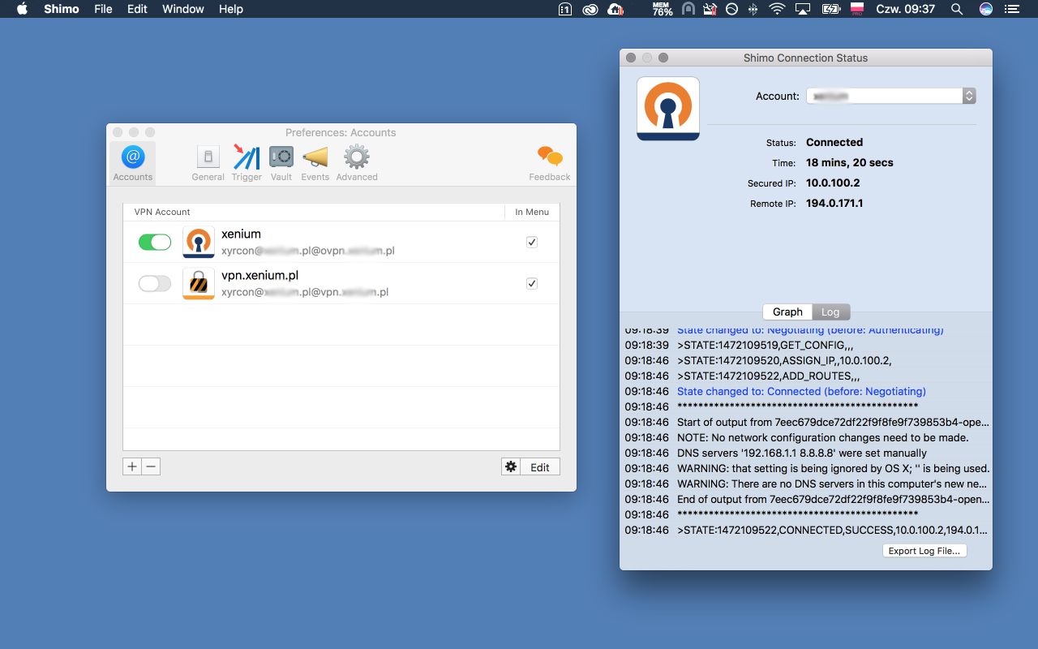This screenshot has height=649, width=1038.
Task: Open the General preferences pane
Action: 208,163
